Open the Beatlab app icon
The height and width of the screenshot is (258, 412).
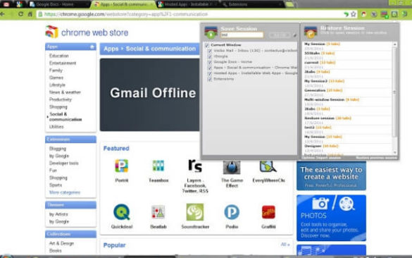(158, 212)
